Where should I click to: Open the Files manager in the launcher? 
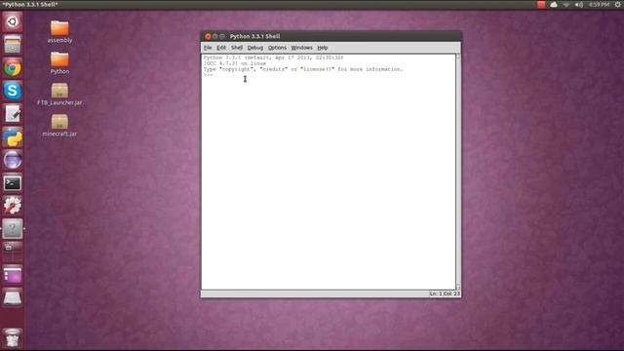[13, 44]
